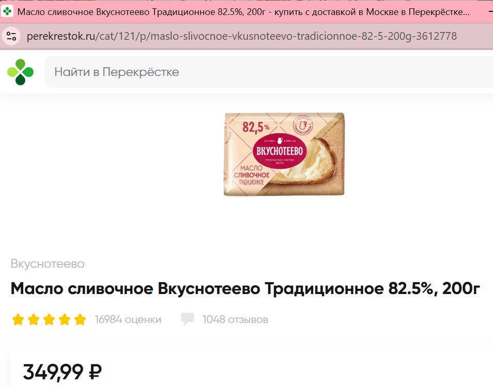Image resolution: width=493 pixels, height=386 pixels.
Task: Open site information icon in address bar
Action: [12, 36]
